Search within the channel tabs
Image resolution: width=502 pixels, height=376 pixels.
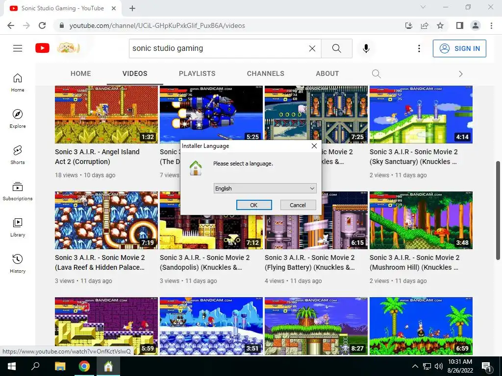coord(376,74)
